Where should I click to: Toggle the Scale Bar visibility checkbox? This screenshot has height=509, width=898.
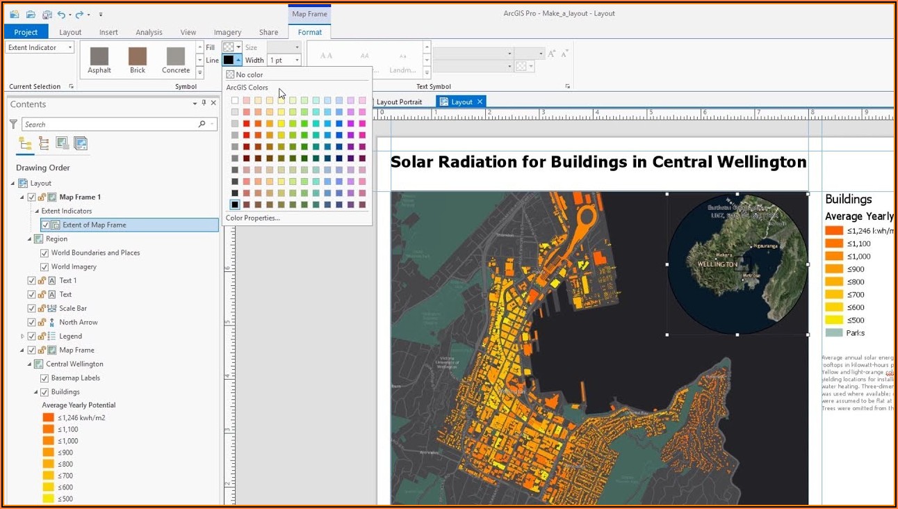point(31,309)
